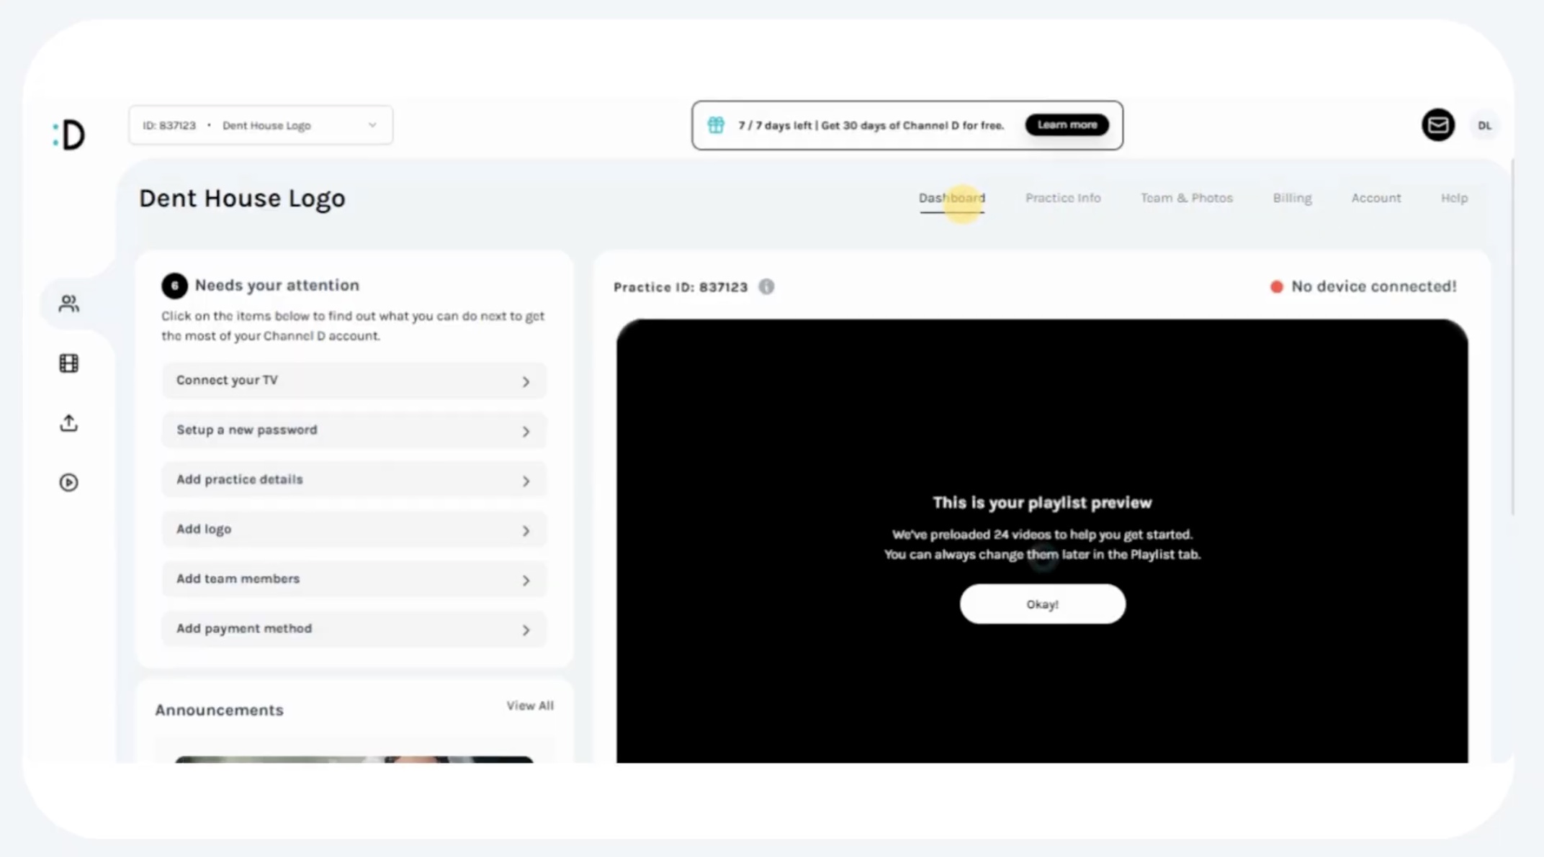This screenshot has height=857, width=1544.
Task: Expand the Connect your TV item
Action: (x=354, y=381)
